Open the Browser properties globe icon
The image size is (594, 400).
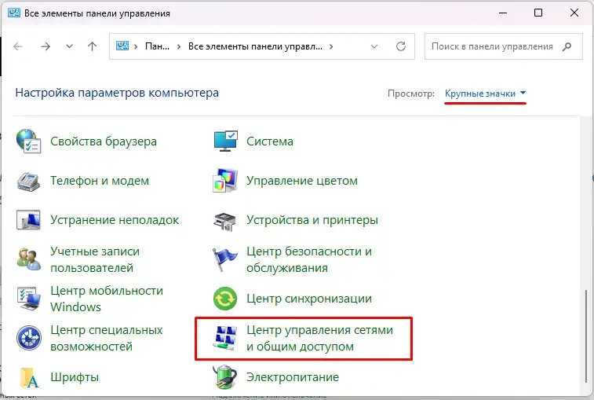coord(28,141)
